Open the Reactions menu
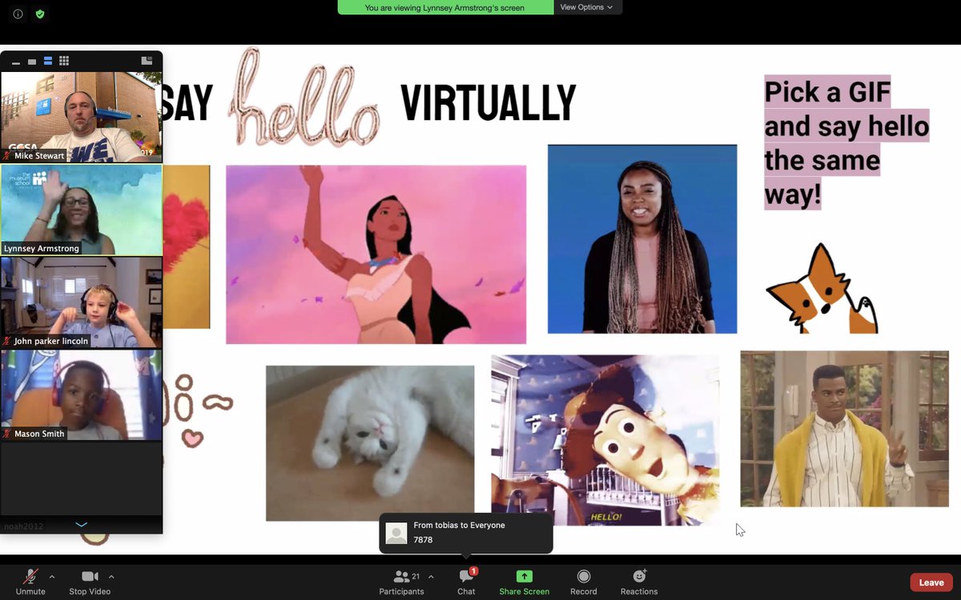 click(639, 582)
